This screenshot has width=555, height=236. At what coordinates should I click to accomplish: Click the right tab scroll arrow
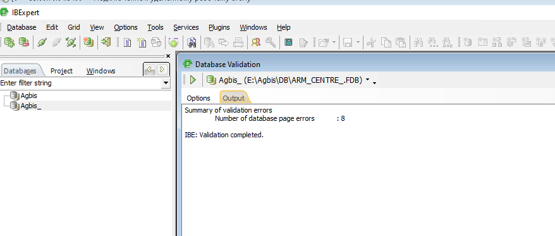(x=162, y=70)
